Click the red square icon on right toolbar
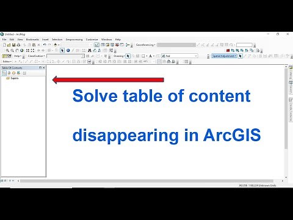Viewport: 293px width, 220px height. 228,50
